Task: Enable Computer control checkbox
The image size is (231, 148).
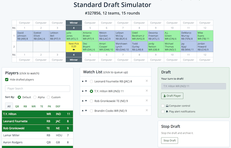Action: coord(163,106)
